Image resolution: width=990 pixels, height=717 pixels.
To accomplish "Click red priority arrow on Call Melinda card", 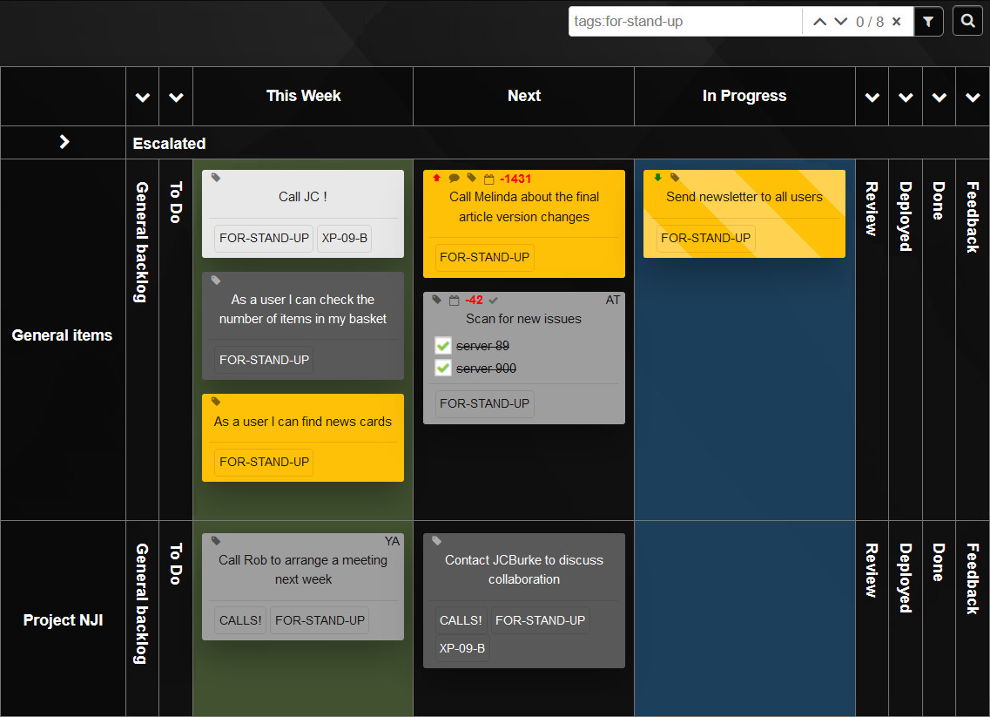I will pyautogui.click(x=436, y=178).
